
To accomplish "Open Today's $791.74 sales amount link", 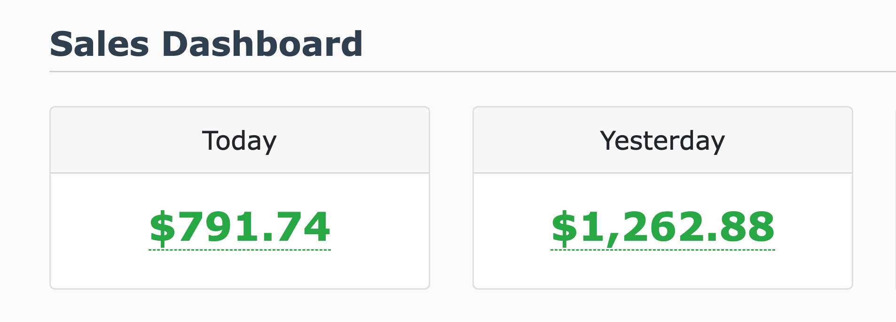I will pos(240,227).
